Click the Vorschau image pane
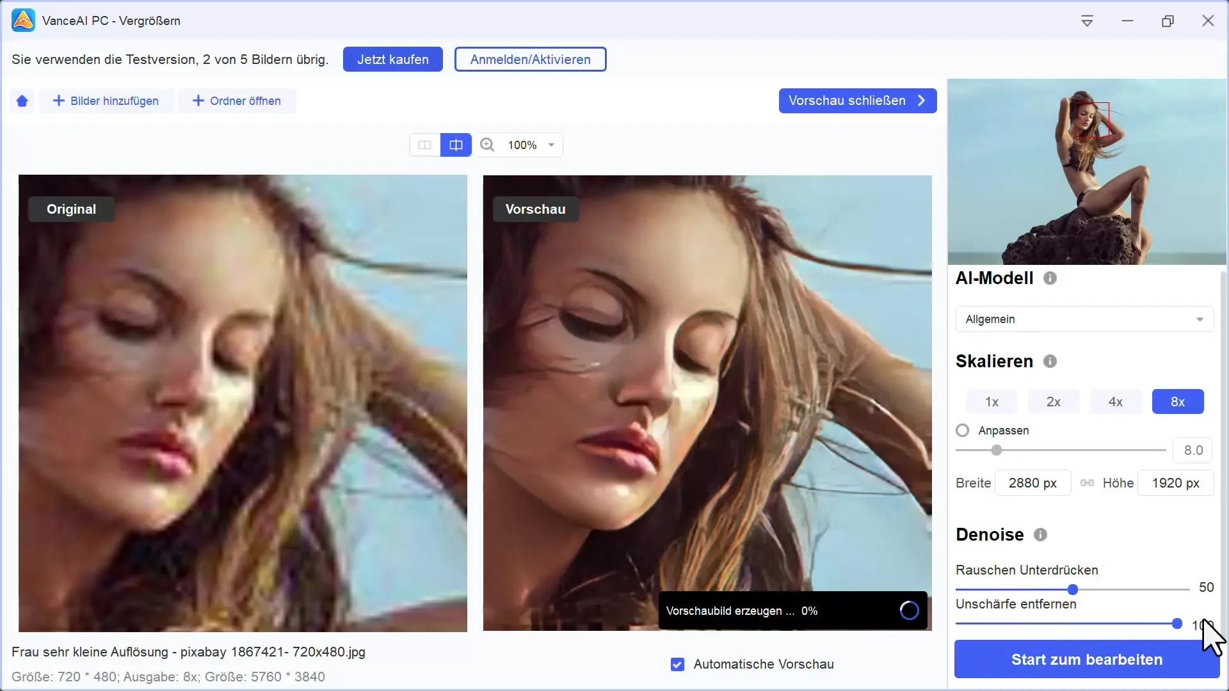The image size is (1229, 691). tap(707, 403)
